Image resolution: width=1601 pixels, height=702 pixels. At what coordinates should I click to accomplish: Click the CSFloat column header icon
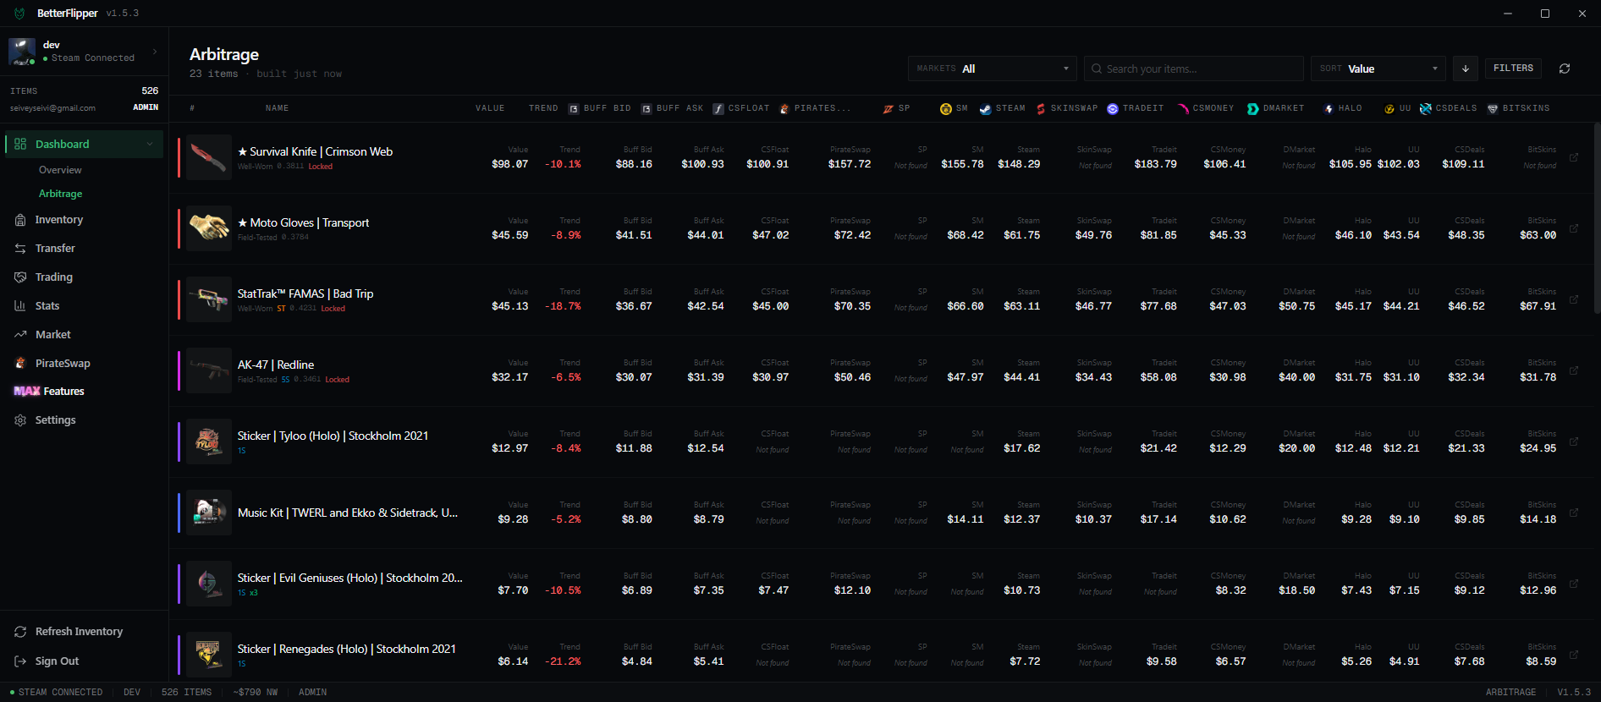tap(718, 108)
